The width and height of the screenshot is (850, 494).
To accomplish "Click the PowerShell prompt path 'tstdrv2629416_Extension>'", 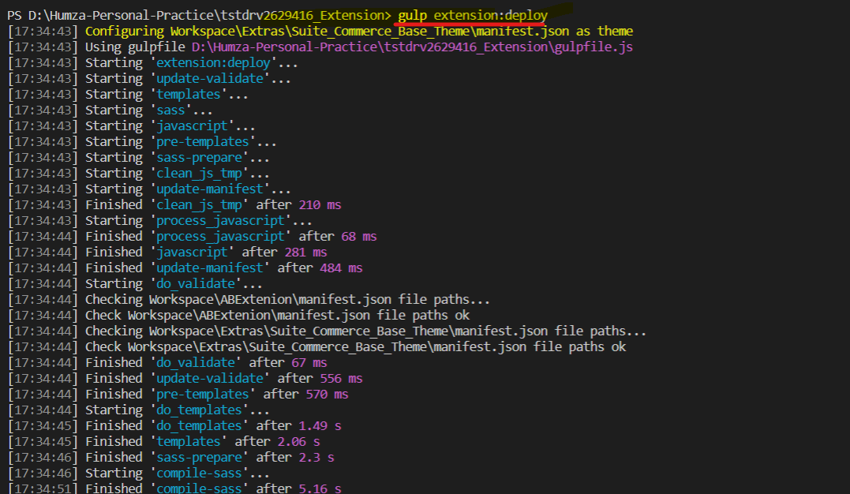I will tap(306, 15).
